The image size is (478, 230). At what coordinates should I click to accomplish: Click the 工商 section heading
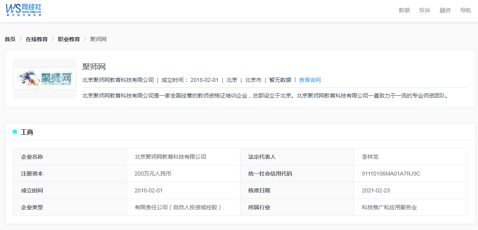(x=27, y=132)
